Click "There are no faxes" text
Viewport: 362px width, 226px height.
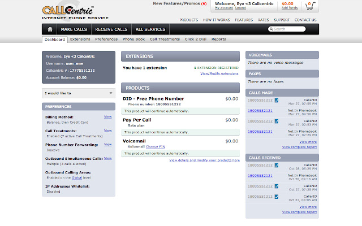pyautogui.click(x=265, y=81)
